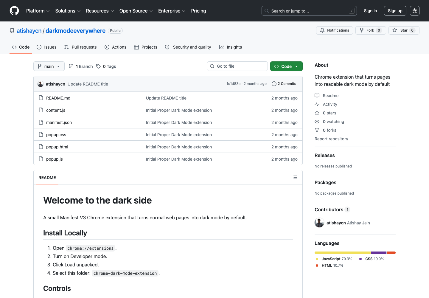Click atishaycn's small avatar in commit row

point(41,84)
